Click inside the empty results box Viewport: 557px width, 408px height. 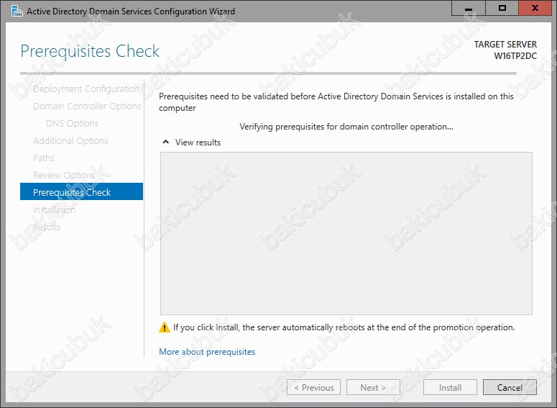(x=346, y=233)
